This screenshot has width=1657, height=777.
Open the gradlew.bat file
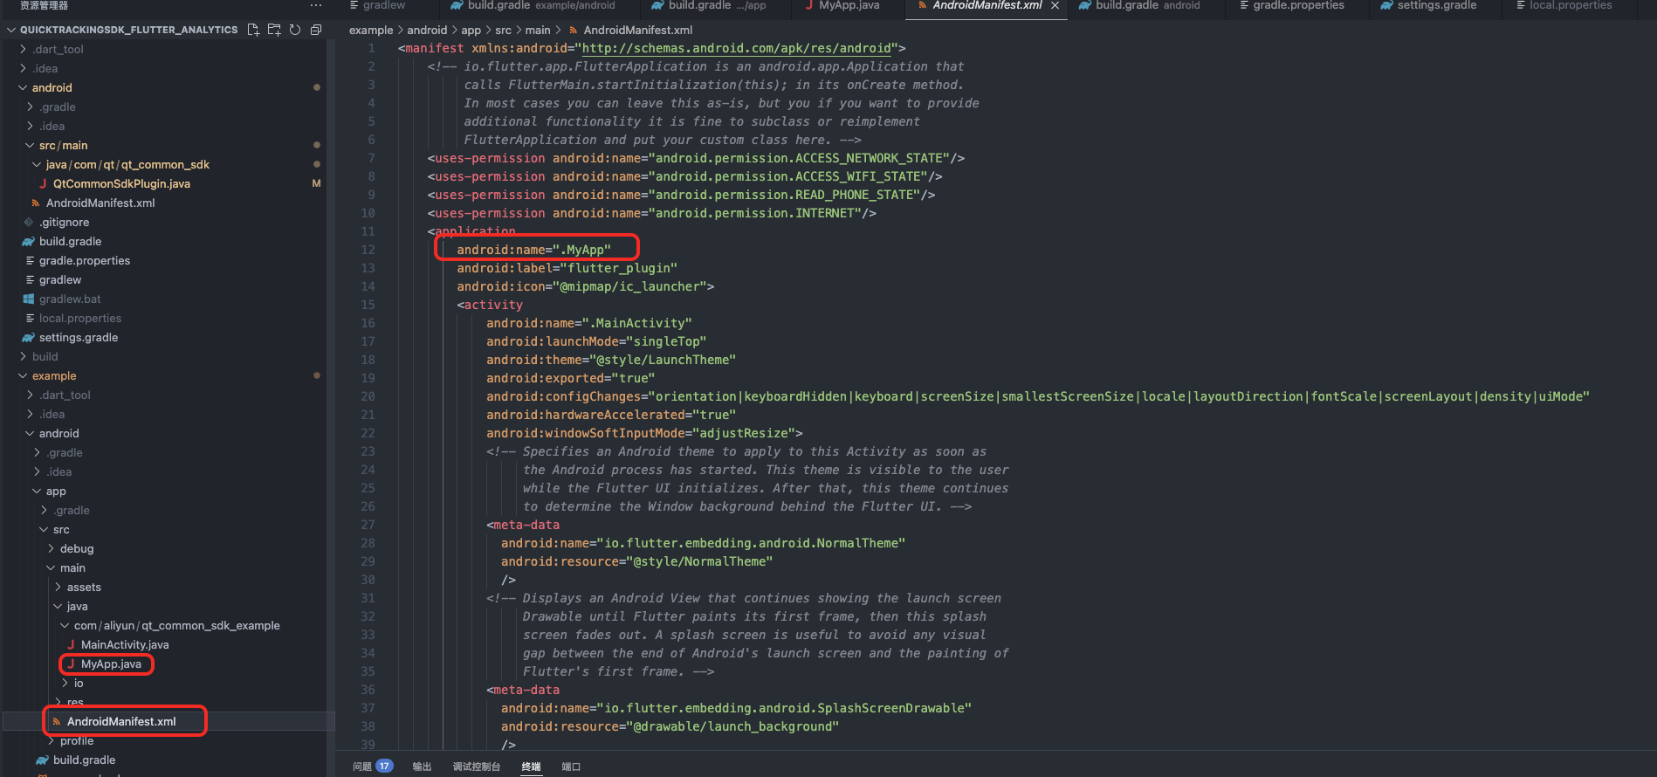pos(70,299)
